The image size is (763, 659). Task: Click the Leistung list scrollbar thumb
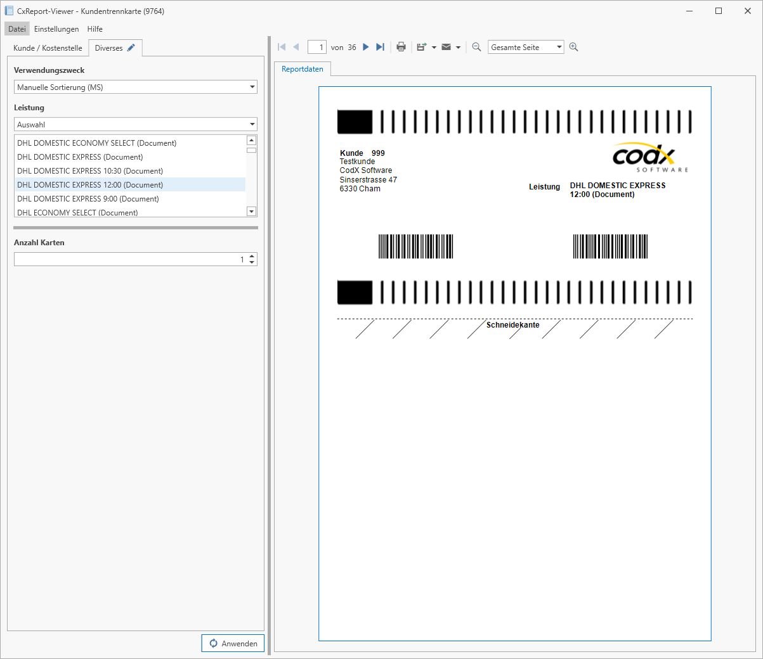251,150
